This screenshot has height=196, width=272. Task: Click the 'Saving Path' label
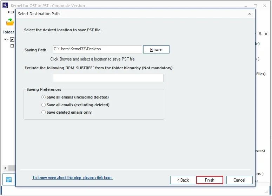click(35, 50)
